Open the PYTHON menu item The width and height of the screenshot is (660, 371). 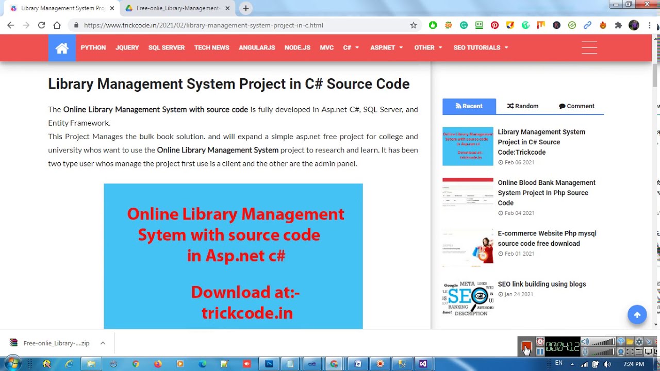[93, 47]
